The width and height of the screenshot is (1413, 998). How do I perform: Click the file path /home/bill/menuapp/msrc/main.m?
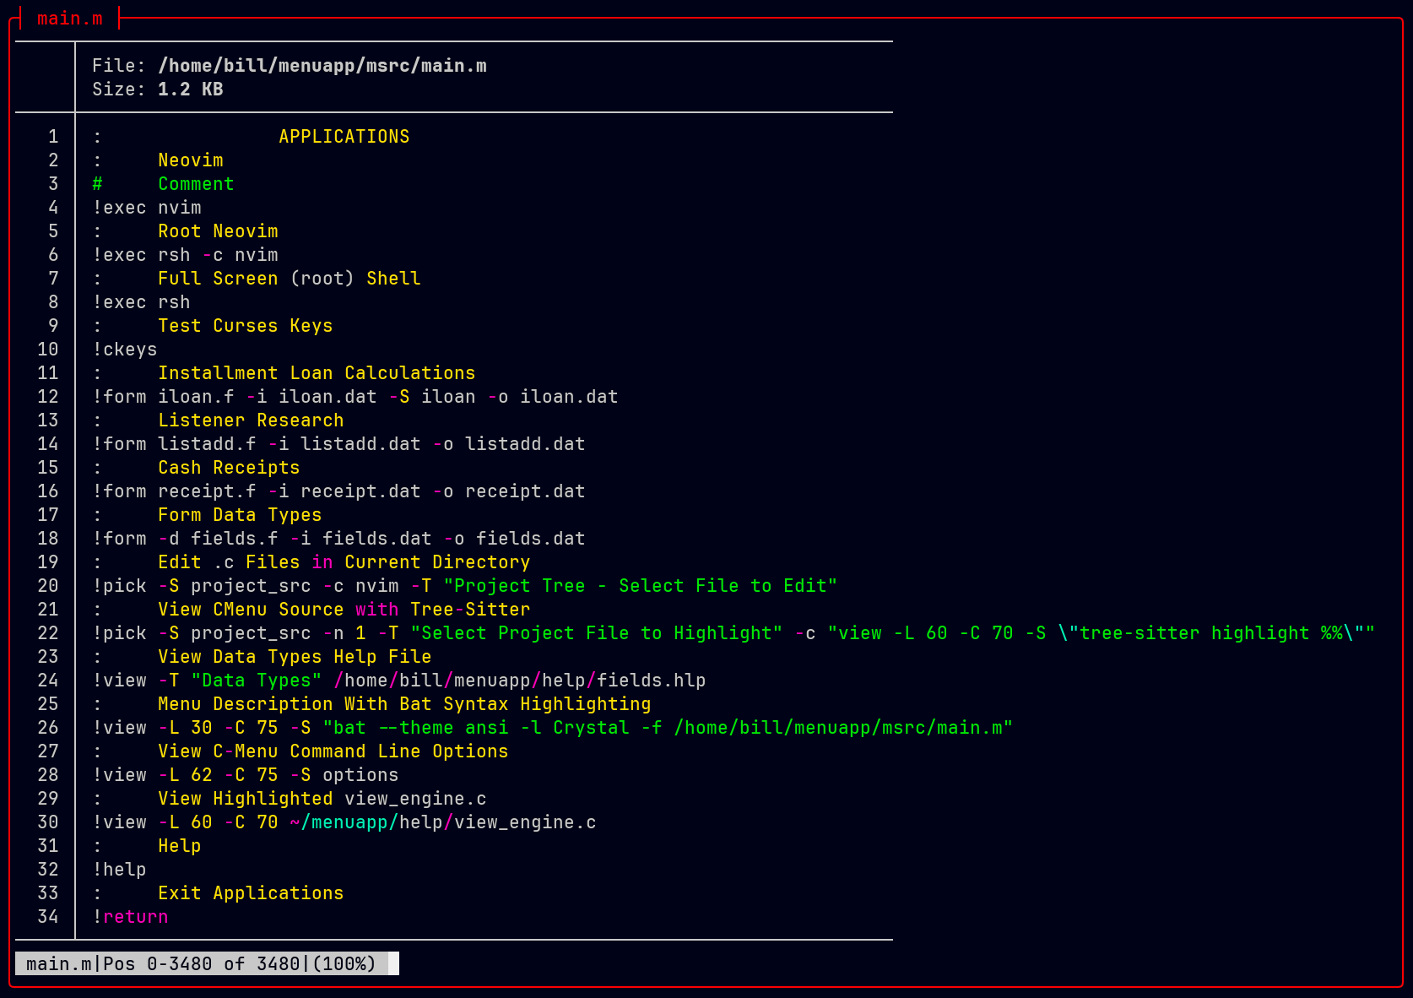(322, 66)
